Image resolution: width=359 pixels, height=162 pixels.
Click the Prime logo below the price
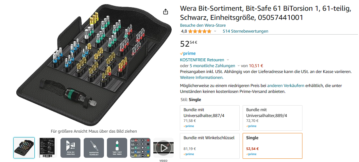pos(188,53)
